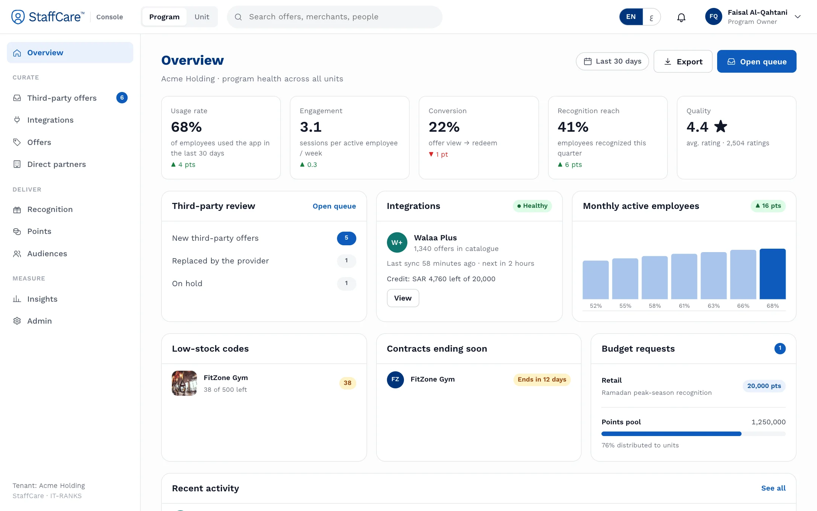The width and height of the screenshot is (817, 511).
Task: Expand the user profile chevron
Action: [x=798, y=17]
